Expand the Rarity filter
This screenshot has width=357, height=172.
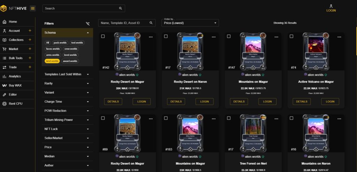coord(67,84)
